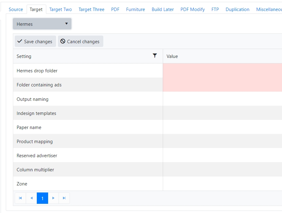
Task: Go to first page using pager icon
Action: (x=21, y=198)
